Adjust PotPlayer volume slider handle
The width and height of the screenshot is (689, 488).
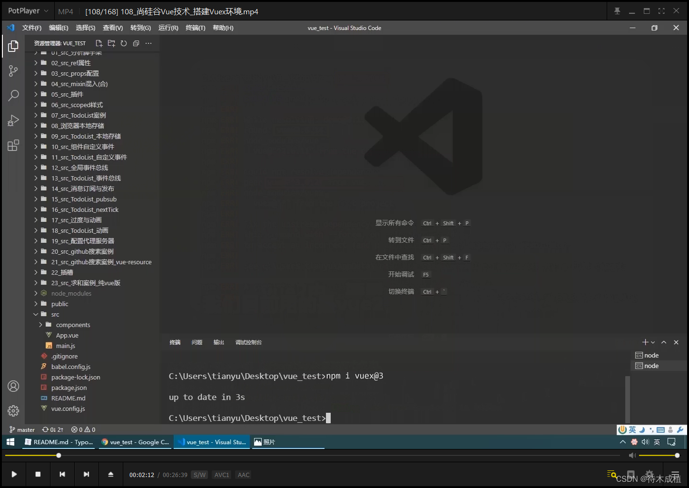coord(677,456)
